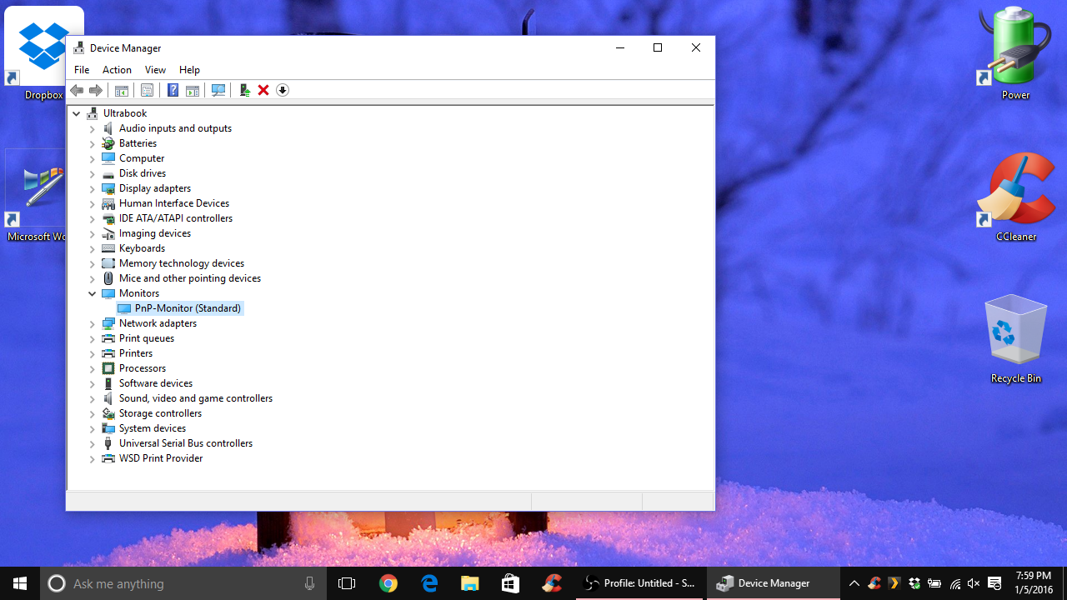
Task: Open Properties from the toolbar icon
Action: (147, 90)
